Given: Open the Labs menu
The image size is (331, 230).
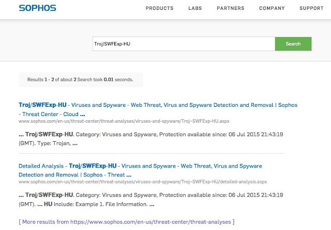Looking at the screenshot, I should 195,8.
